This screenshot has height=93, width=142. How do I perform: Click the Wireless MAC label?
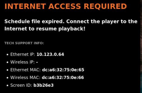point(25,78)
